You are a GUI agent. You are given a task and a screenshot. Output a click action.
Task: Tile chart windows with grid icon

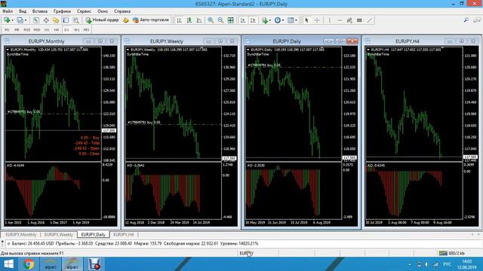pos(230,20)
